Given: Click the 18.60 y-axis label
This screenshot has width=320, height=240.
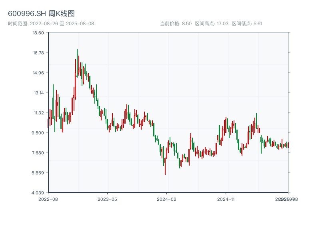Looking at the screenshot, I should 38,32.
